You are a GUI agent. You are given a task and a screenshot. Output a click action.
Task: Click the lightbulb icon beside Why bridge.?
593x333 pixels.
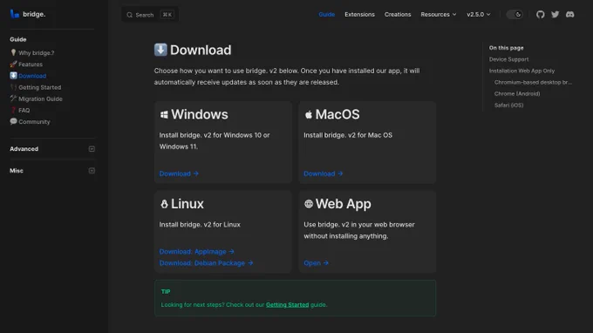(13, 52)
